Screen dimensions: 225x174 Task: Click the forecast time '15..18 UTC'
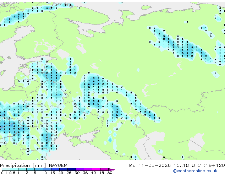tap(187, 165)
